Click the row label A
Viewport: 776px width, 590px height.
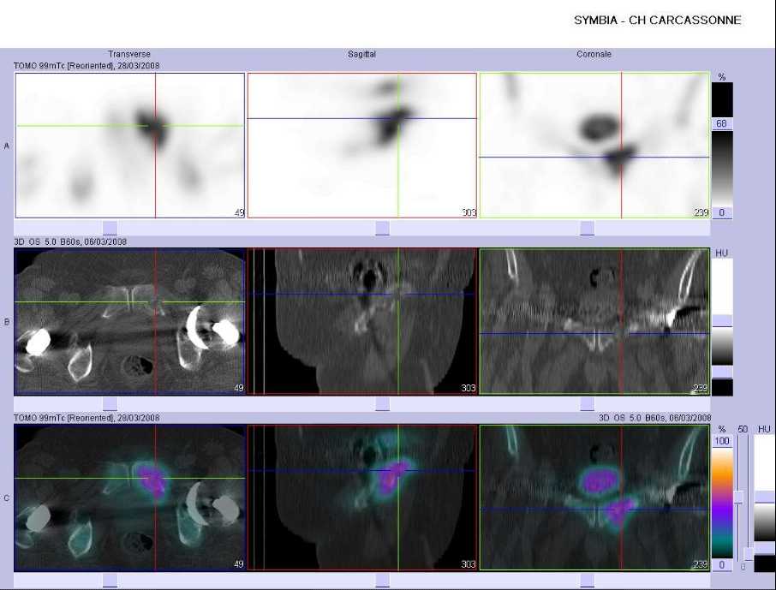7,146
